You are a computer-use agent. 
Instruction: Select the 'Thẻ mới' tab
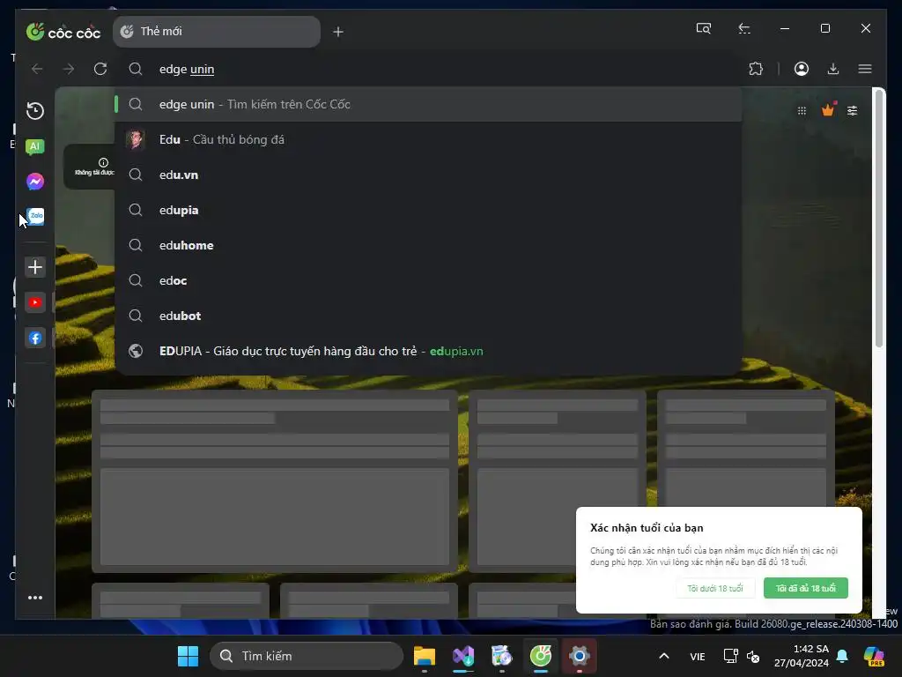pyautogui.click(x=217, y=32)
